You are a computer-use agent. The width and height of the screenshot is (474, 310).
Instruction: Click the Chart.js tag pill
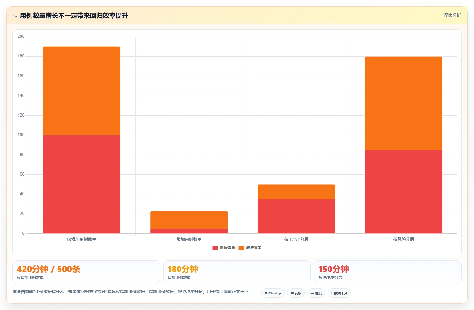click(273, 293)
